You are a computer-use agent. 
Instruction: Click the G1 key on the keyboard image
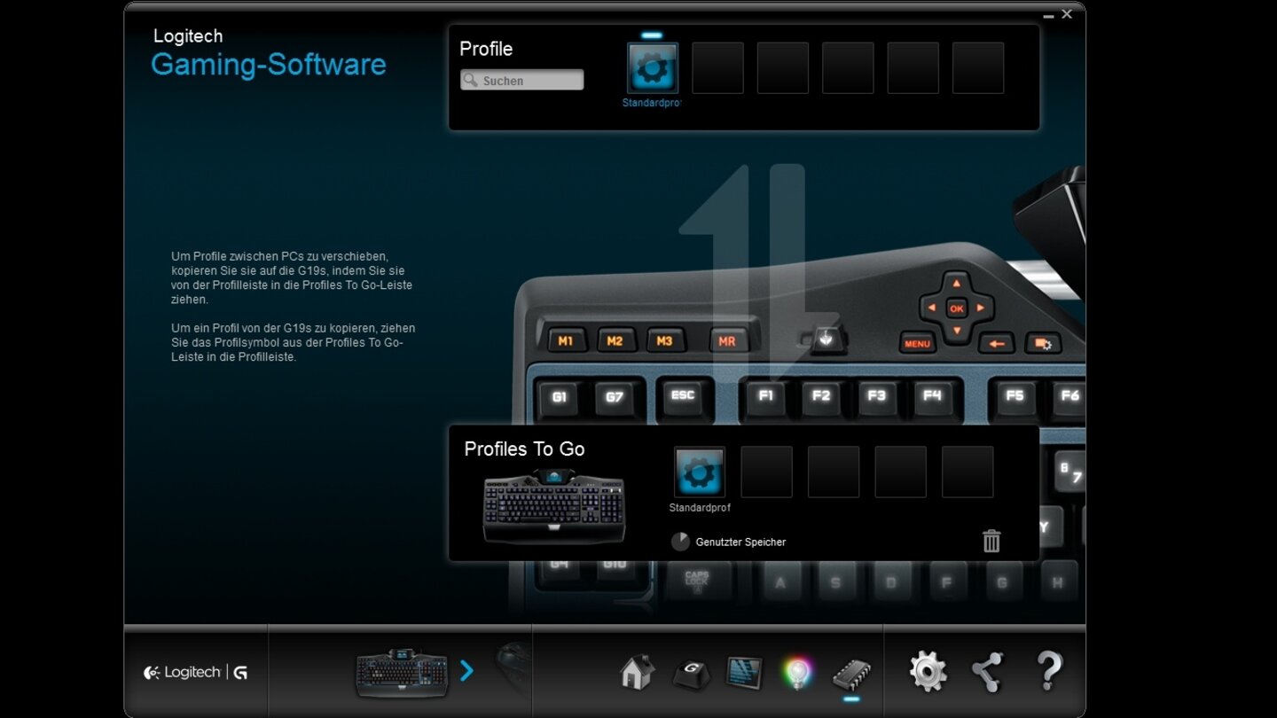[x=560, y=397]
